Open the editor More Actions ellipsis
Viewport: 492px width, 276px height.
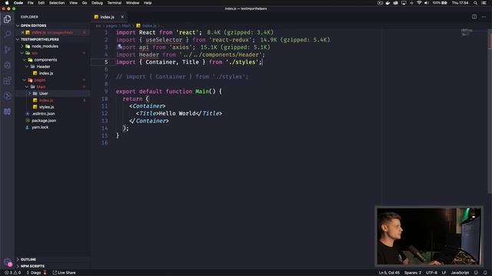click(484, 17)
